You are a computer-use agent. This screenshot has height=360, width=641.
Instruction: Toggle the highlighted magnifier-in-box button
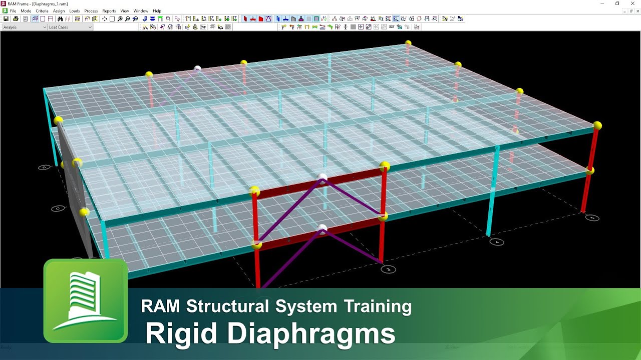[x=396, y=19]
